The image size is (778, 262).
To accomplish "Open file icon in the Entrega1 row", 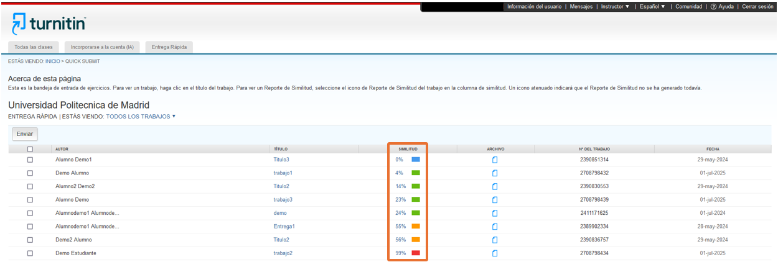I will [495, 227].
